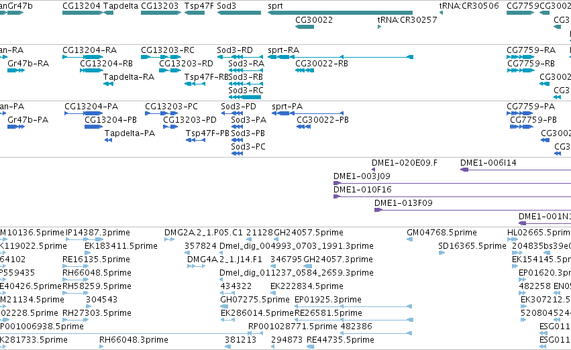Pick protein label Sod3-PD
The height and width of the screenshot is (350, 571).
pos(238,106)
